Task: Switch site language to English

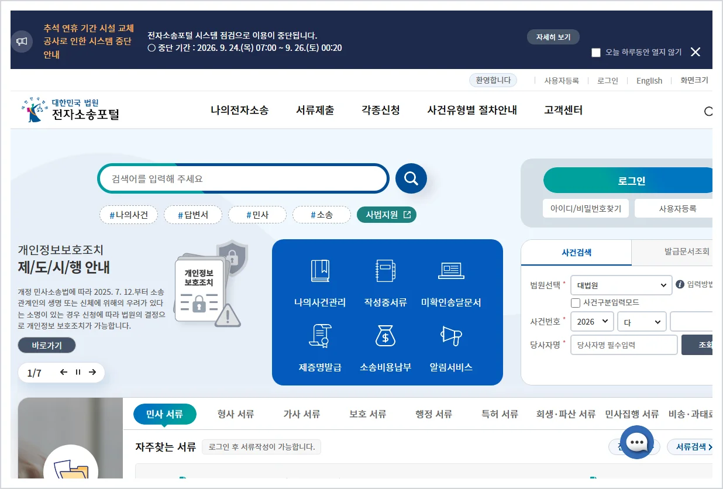Action: 649,81
